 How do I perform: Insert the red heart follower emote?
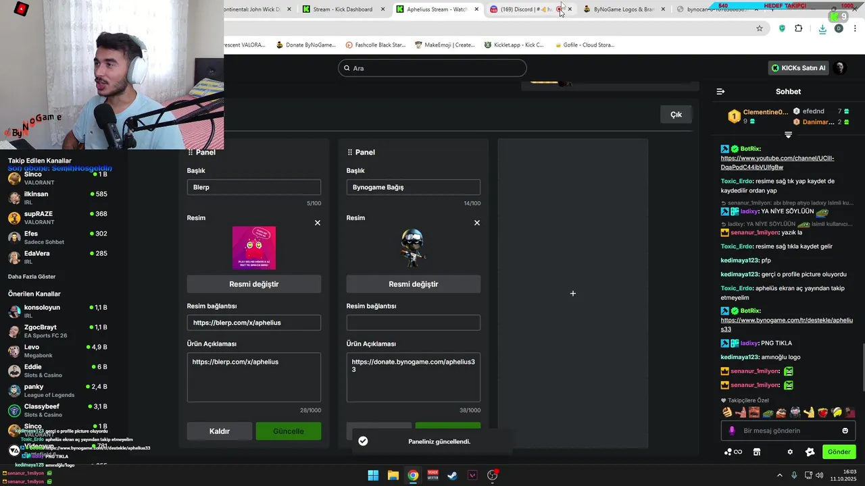pyautogui.click(x=823, y=412)
